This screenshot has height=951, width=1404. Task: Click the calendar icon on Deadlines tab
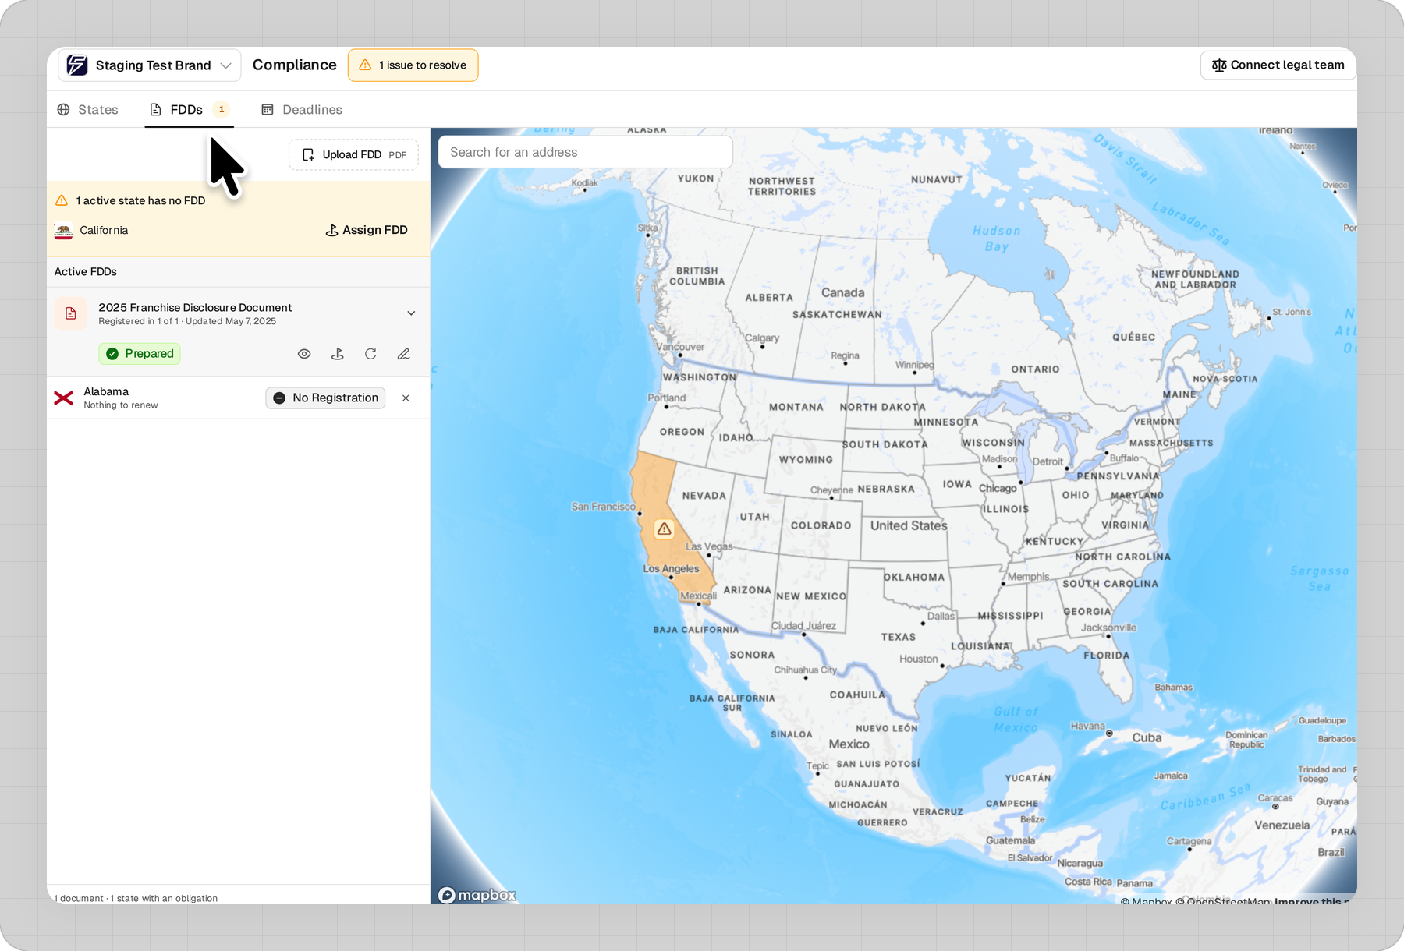click(268, 110)
